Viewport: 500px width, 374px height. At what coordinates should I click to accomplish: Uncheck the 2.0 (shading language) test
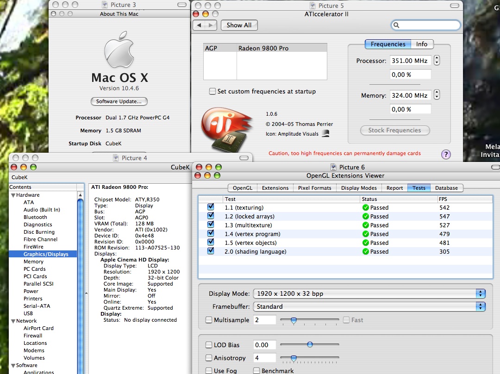(211, 251)
